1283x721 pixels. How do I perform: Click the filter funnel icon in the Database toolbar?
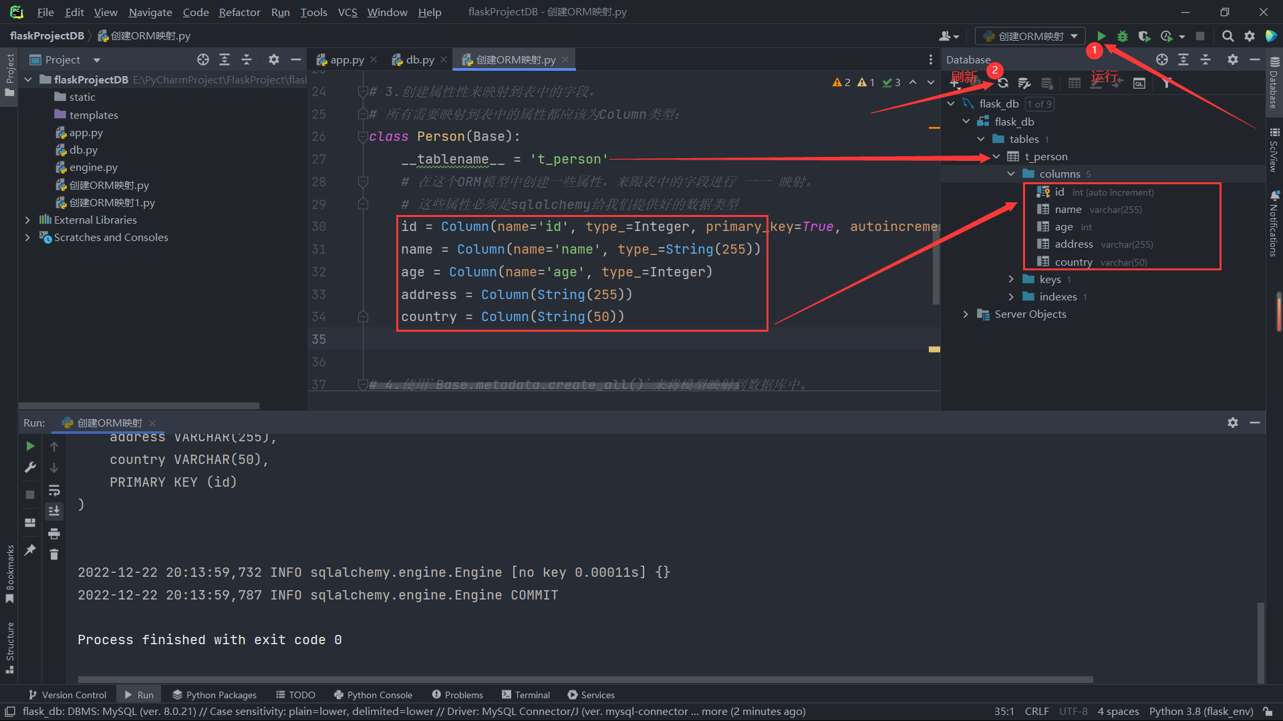1167,83
